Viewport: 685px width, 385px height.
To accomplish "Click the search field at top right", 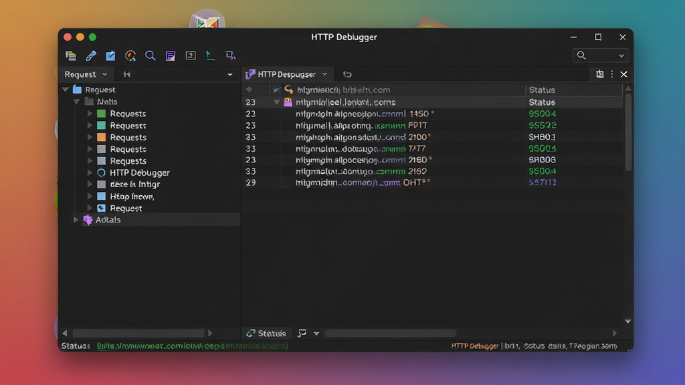I will [x=600, y=55].
